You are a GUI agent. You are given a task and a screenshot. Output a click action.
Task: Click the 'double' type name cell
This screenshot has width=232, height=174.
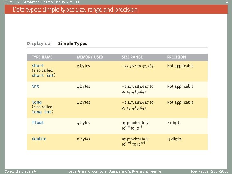coord(39,139)
